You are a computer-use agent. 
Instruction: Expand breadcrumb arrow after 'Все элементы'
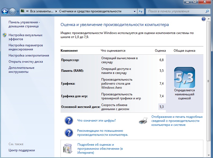[x=56, y=12]
